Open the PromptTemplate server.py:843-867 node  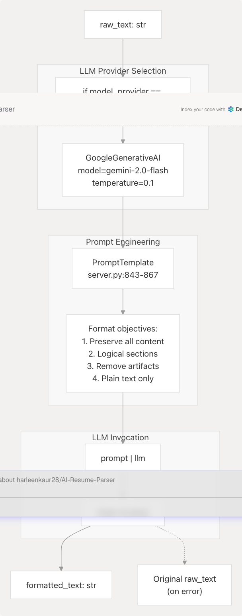(x=123, y=269)
